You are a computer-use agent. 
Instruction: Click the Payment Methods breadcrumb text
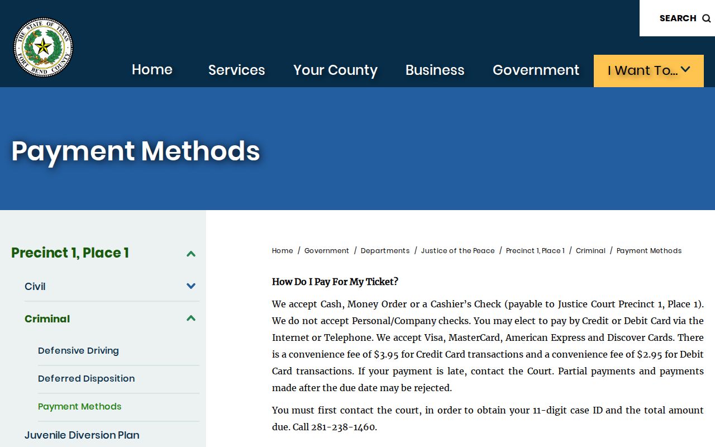(x=649, y=251)
